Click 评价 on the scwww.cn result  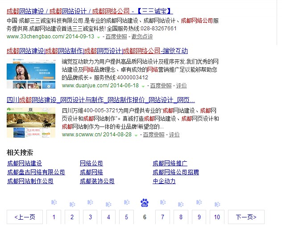(x=174, y=135)
